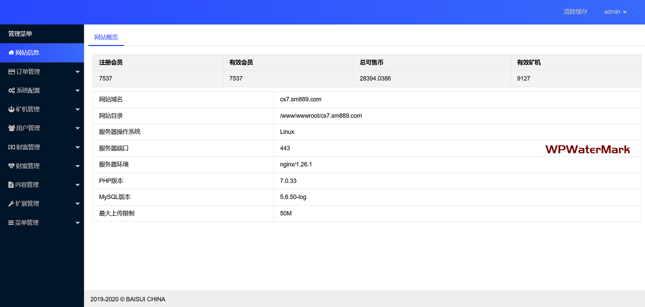Click the home icon beside 网站信息
The height and width of the screenshot is (307, 645).
[x=11, y=53]
